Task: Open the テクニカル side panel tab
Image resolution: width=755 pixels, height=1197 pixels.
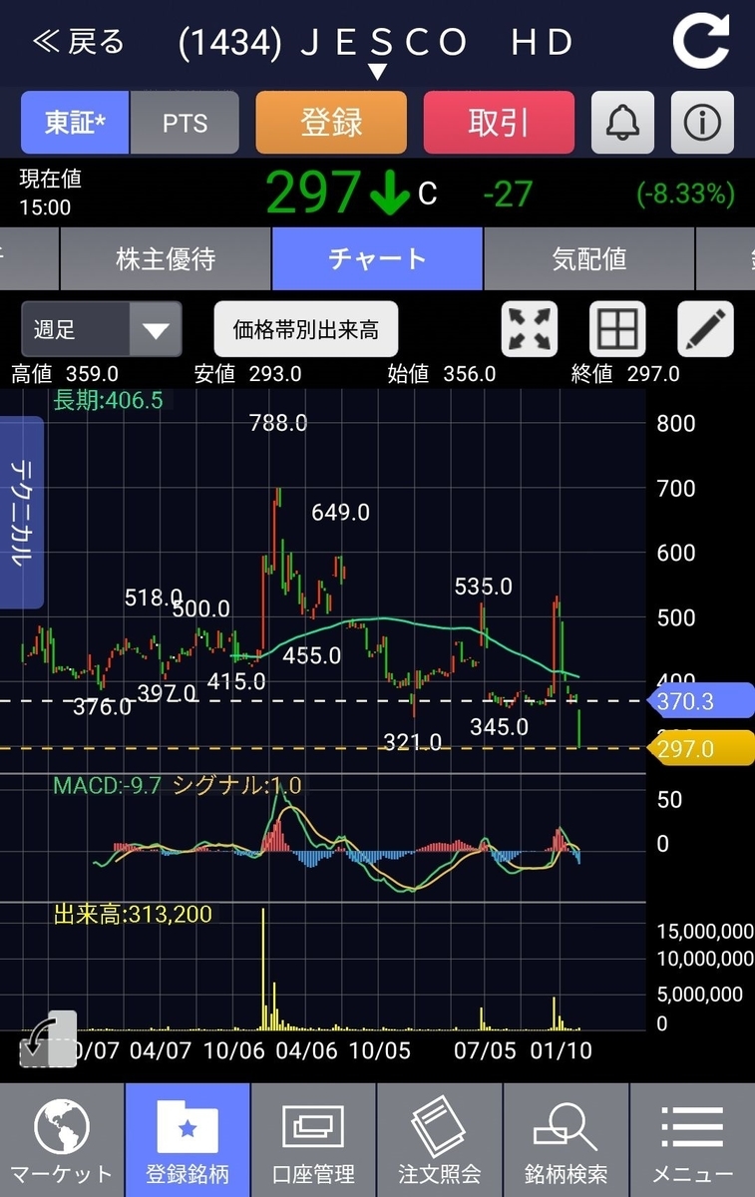Action: (x=21, y=512)
